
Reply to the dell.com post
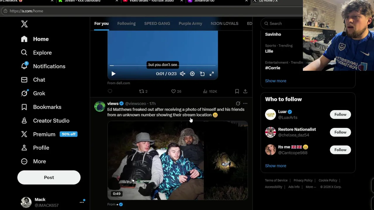click(x=110, y=91)
